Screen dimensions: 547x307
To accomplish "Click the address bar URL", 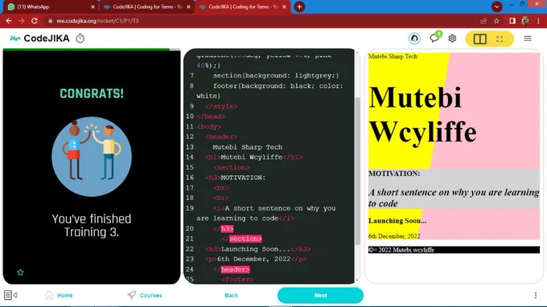I will click(x=97, y=21).
